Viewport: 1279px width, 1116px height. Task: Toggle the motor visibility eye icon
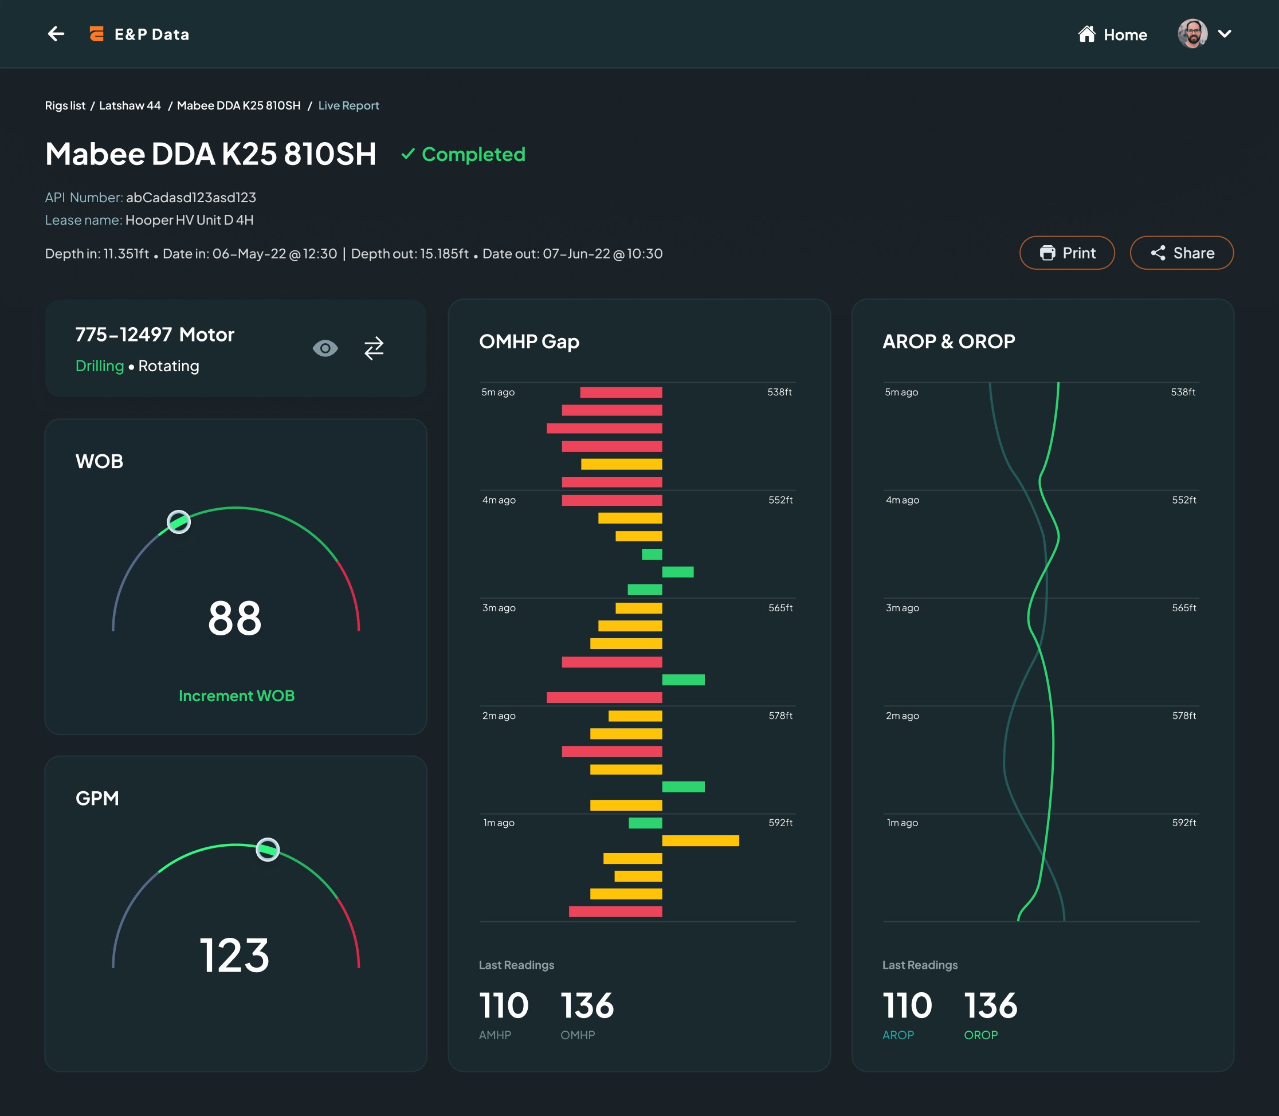coord(325,348)
